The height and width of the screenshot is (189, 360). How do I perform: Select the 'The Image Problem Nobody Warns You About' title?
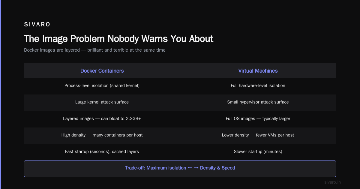pyautogui.click(x=119, y=39)
